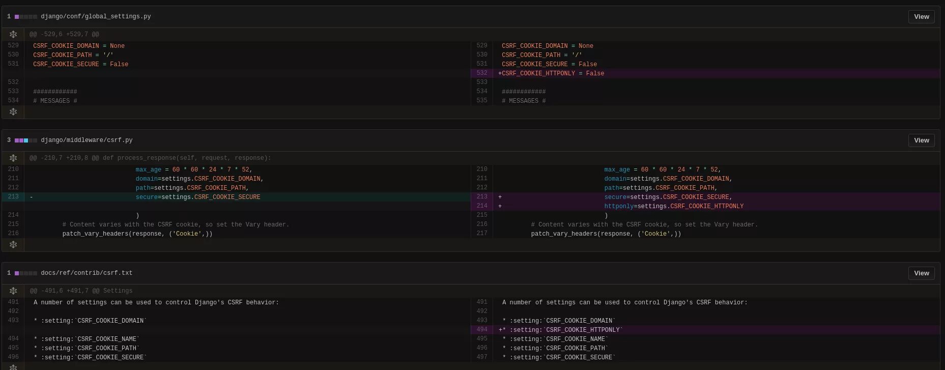Select added line number 532 in global_settings.py
This screenshot has width=945, height=370.
[481, 73]
